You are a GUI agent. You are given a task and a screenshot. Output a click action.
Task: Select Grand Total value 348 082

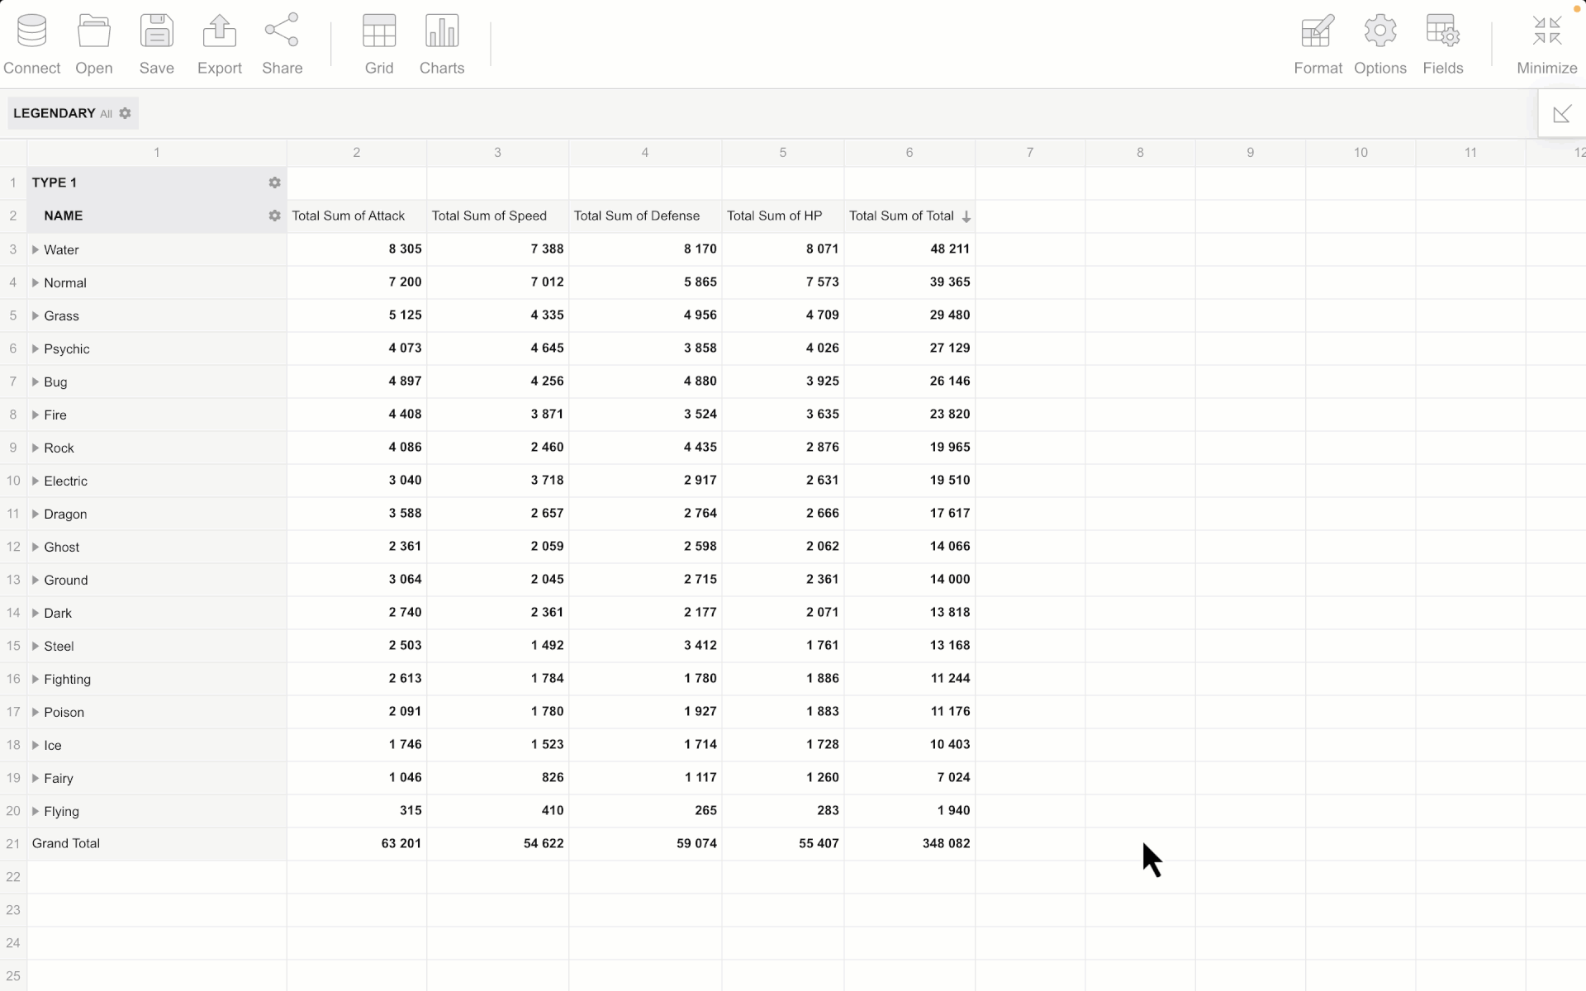[909, 844]
